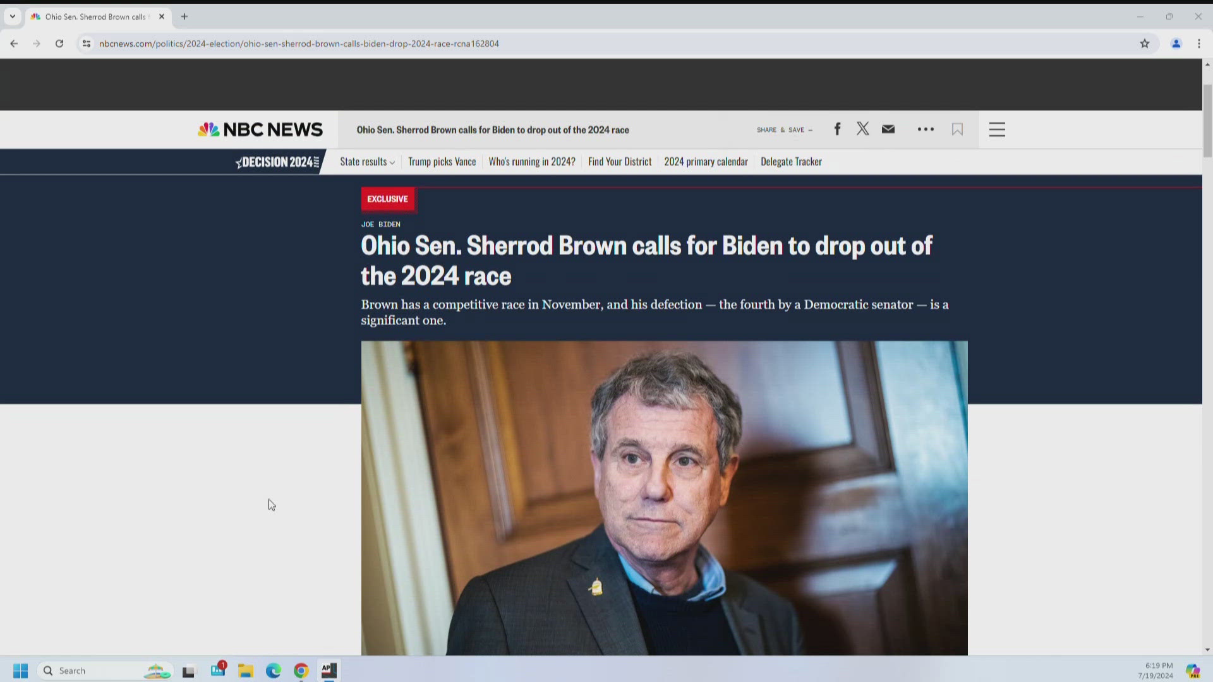Share the article on Facebook
Screen dimensions: 1213x682
coord(837,129)
